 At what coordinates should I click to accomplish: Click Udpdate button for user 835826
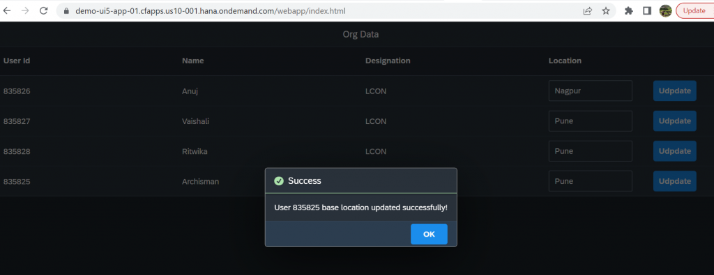675,91
